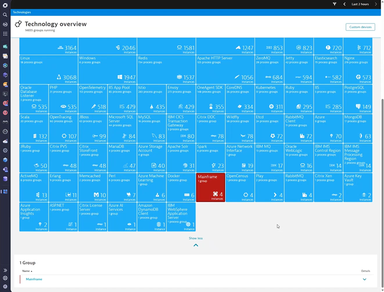This screenshot has width=384, height=292.
Task: Click the Technologies breadcrumb
Action: click(22, 13)
